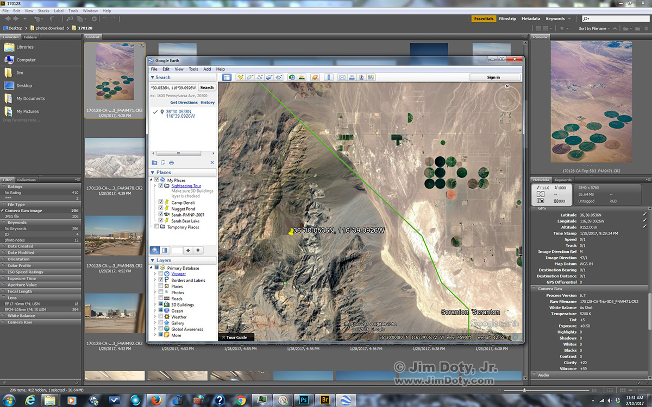
Task: Open the Add menu in Google Earth
Action: (x=207, y=69)
